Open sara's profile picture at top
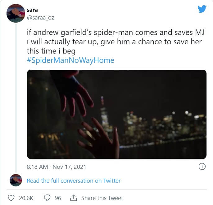The image size is (213, 205). (x=16, y=13)
